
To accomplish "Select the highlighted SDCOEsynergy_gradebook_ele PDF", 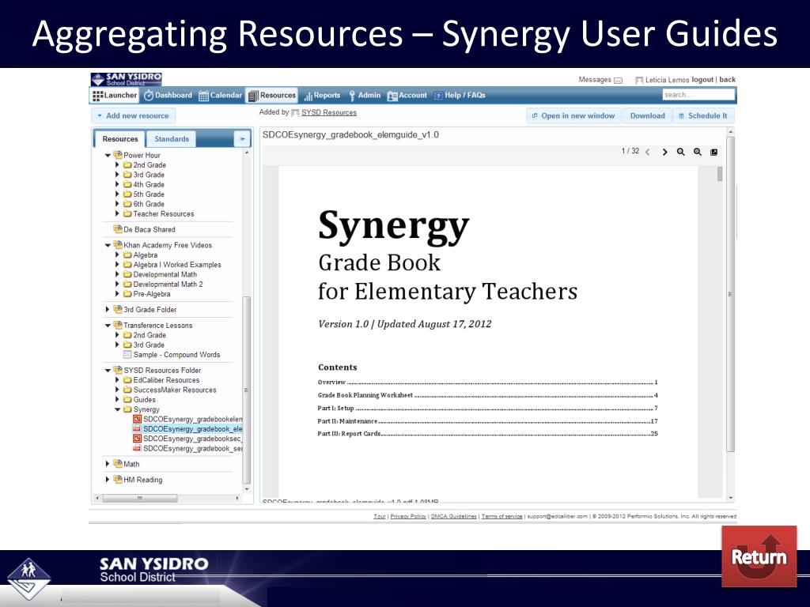I will point(187,429).
